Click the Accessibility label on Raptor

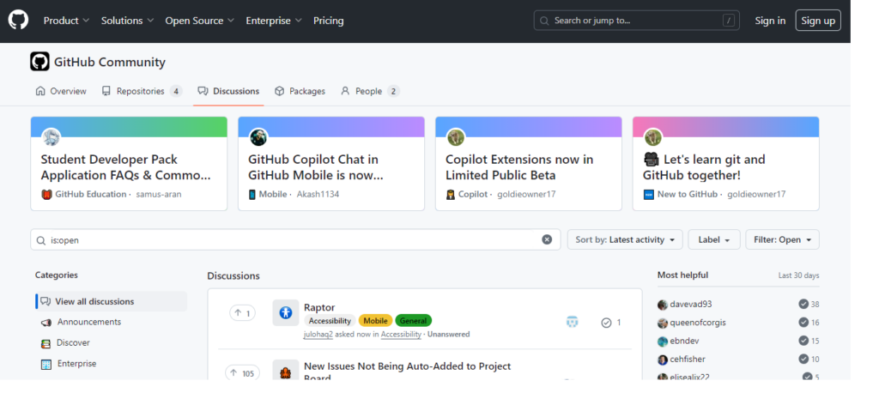point(330,321)
